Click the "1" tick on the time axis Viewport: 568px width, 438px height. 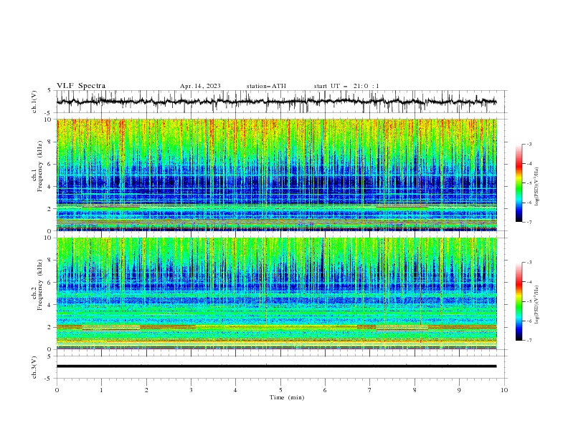pyautogui.click(x=101, y=390)
